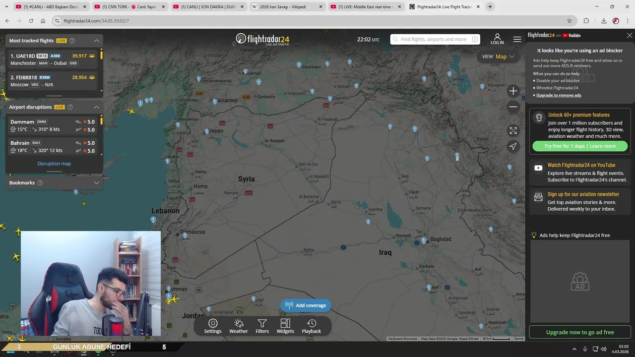Collapse the Most tracked flights widget
635x357 pixels.
click(97, 41)
